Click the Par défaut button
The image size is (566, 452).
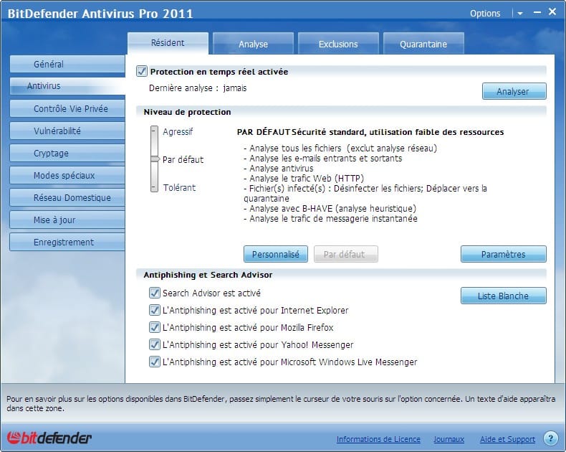(346, 254)
